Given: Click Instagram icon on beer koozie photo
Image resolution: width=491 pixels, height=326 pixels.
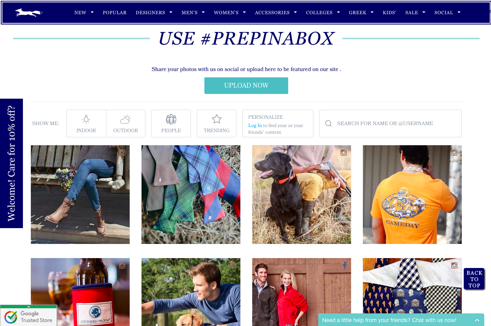Looking at the screenshot, I should coord(122,266).
